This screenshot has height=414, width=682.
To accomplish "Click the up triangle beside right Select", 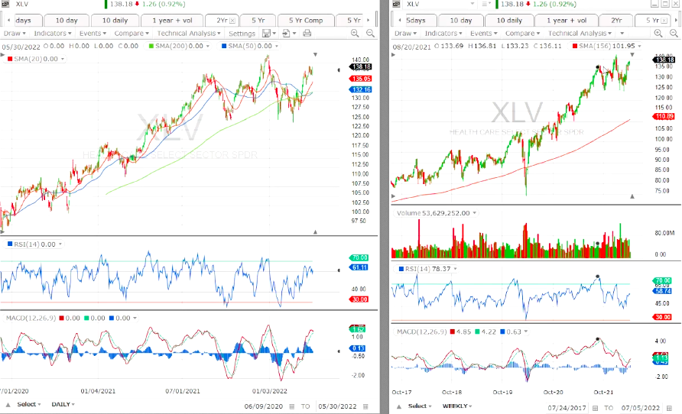I will click(399, 406).
